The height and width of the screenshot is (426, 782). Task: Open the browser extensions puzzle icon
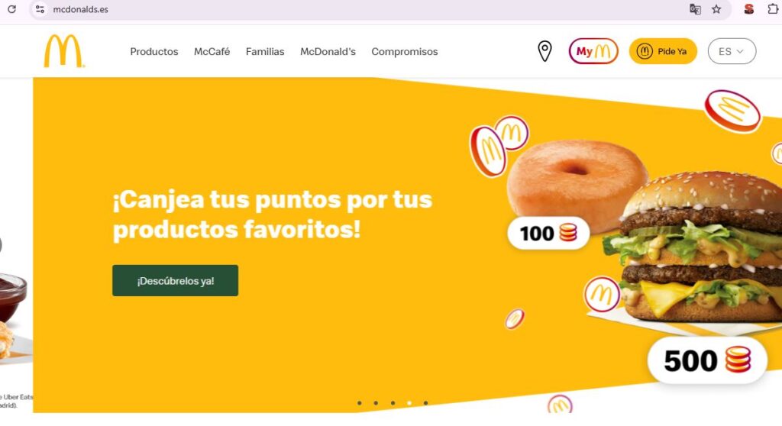point(773,9)
